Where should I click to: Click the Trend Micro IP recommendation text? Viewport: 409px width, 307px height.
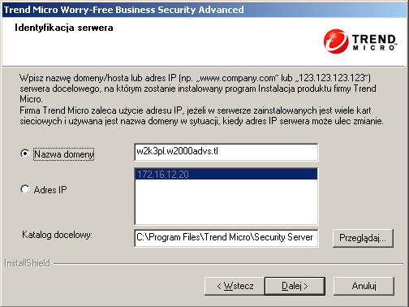click(201, 115)
